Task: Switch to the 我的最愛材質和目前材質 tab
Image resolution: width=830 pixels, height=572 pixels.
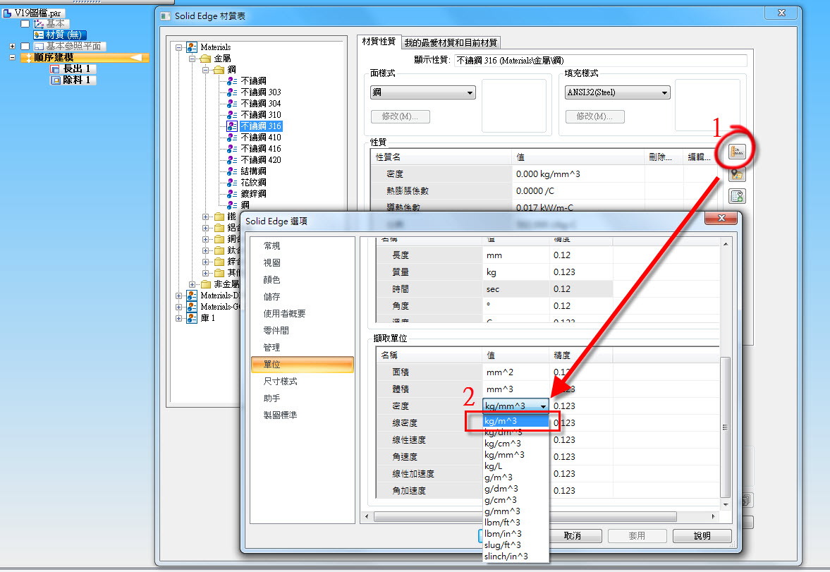Action: (451, 42)
